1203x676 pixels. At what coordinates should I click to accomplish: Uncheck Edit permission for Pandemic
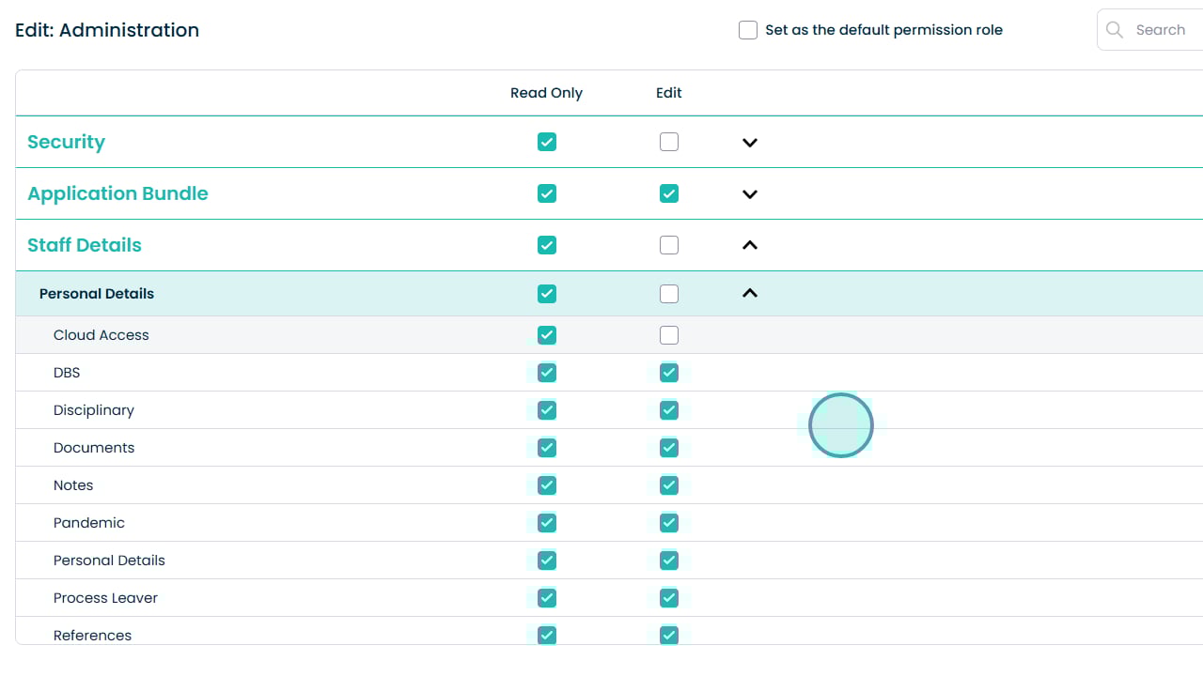pyautogui.click(x=668, y=523)
